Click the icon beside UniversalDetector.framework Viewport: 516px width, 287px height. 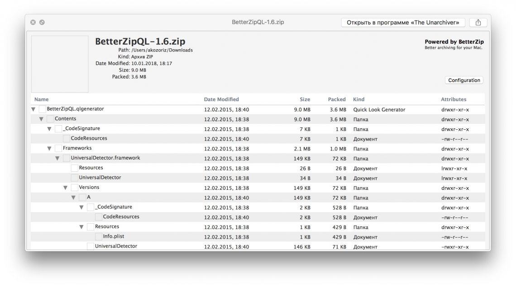click(67, 158)
